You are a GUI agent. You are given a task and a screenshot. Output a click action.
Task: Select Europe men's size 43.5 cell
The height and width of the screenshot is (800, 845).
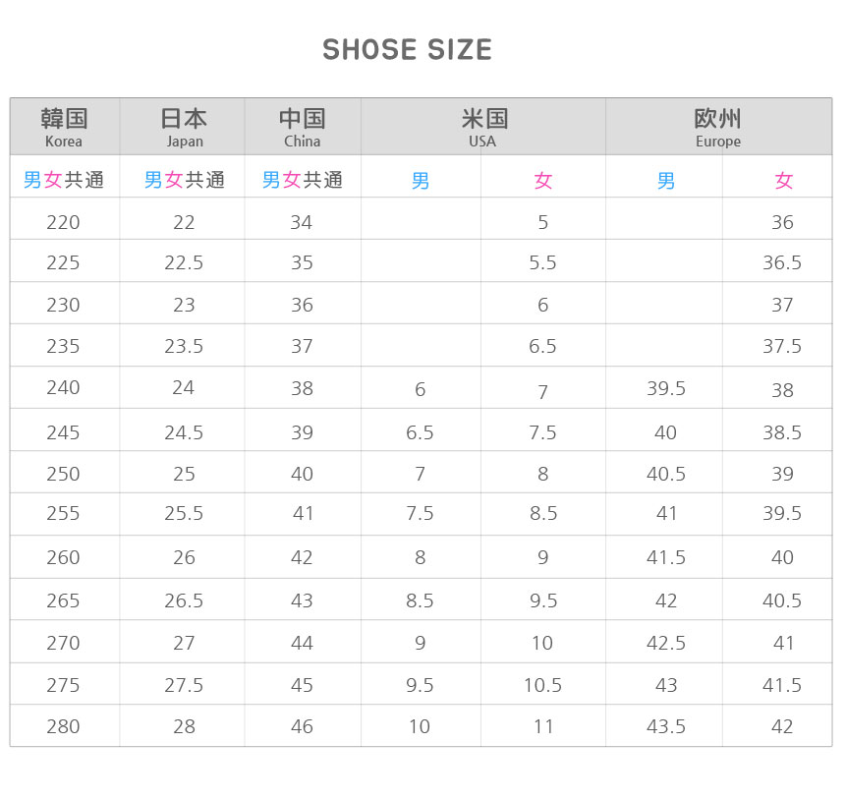(x=666, y=726)
